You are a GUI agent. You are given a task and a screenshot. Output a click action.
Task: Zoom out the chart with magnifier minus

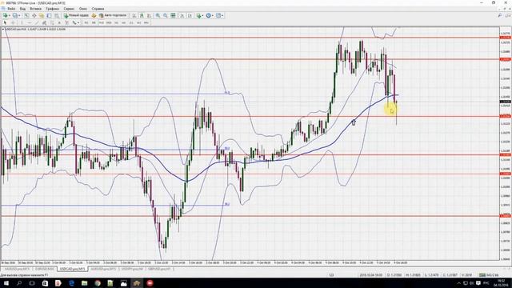[x=166, y=15]
